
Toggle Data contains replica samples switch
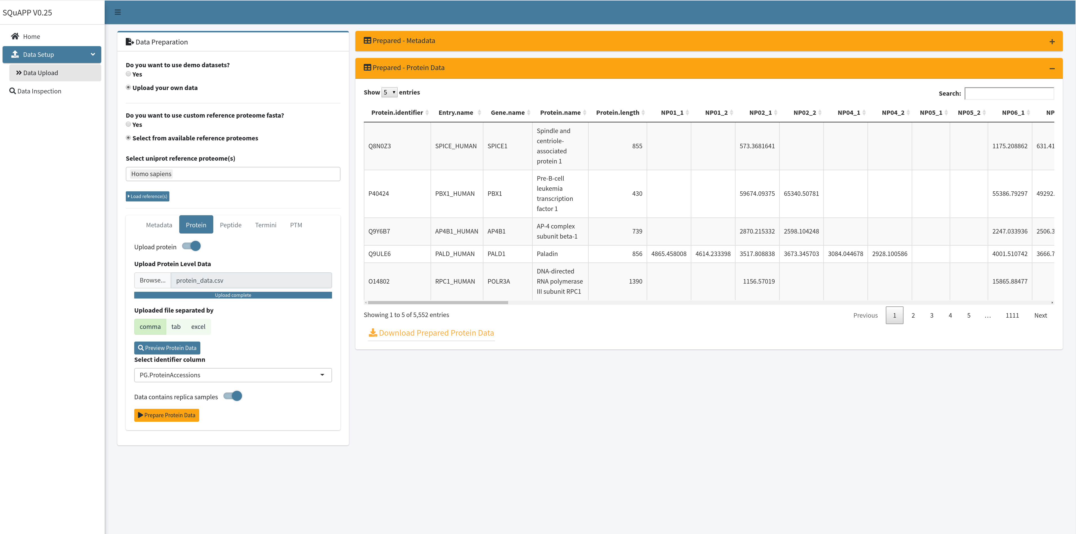[233, 396]
